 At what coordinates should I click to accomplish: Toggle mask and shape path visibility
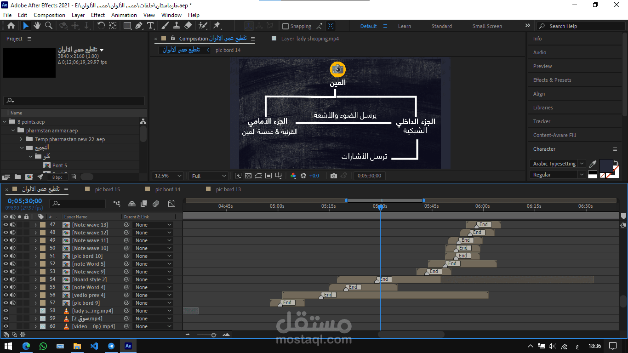[258, 176]
